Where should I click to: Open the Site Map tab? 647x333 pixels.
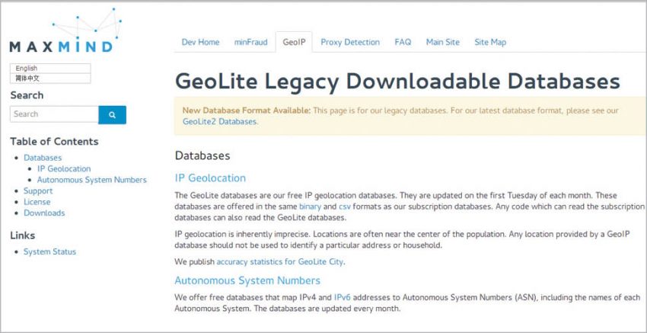pos(490,43)
